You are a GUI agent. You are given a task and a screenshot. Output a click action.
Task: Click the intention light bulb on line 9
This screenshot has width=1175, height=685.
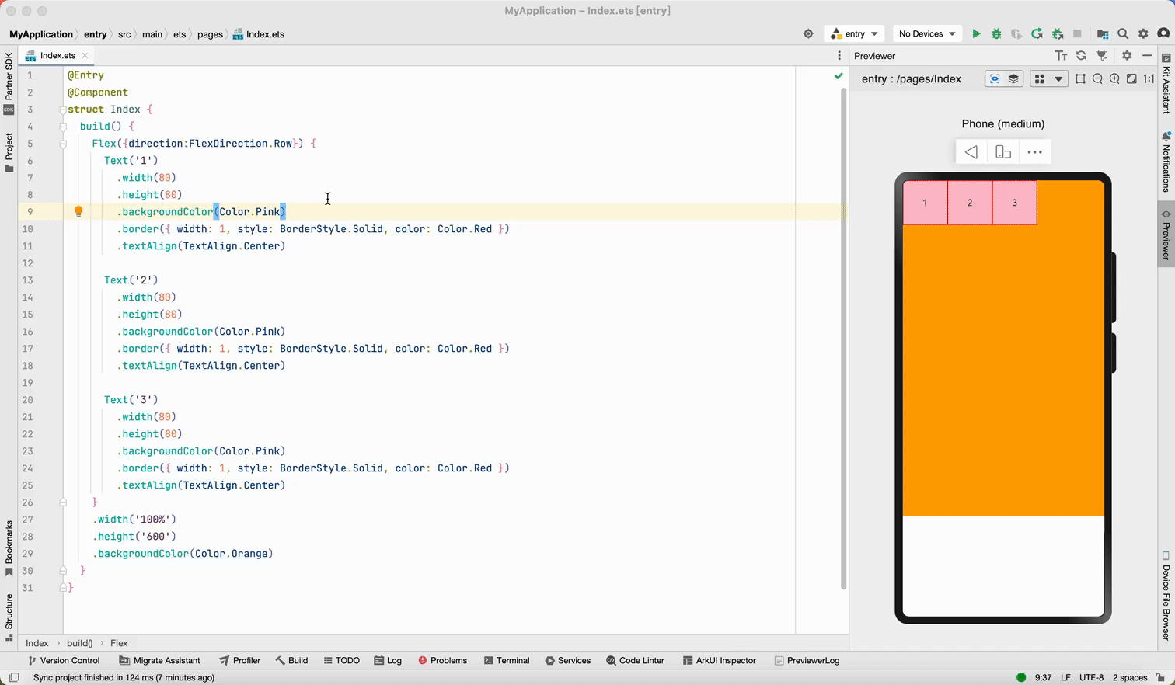78,211
